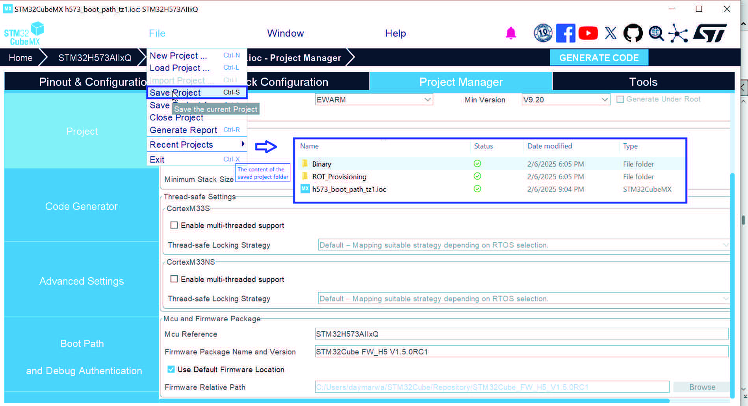
Task: Click the Binary folder icon
Action: pyautogui.click(x=305, y=163)
